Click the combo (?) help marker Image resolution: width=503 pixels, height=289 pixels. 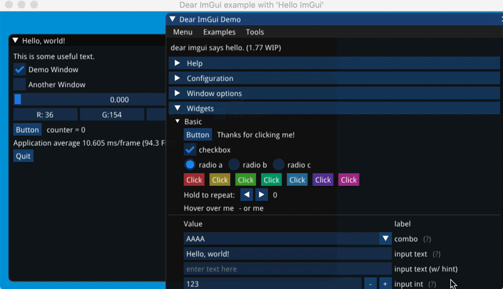(427, 239)
